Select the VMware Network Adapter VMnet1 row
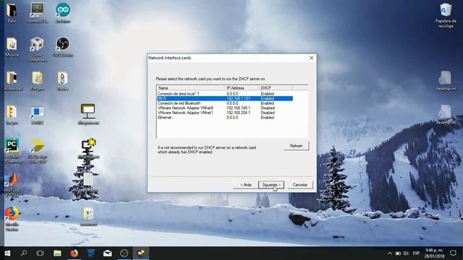 (x=225, y=113)
